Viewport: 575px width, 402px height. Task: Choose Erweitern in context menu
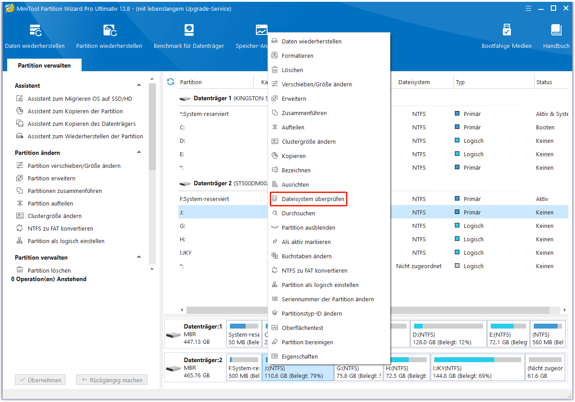coord(329,98)
